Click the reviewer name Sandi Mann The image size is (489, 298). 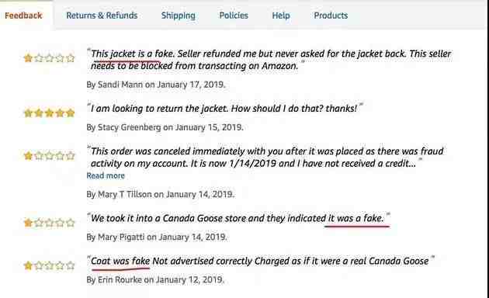[x=120, y=85]
